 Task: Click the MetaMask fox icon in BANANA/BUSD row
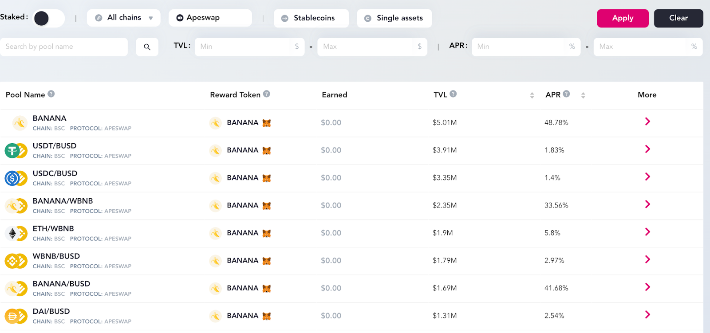coord(266,288)
